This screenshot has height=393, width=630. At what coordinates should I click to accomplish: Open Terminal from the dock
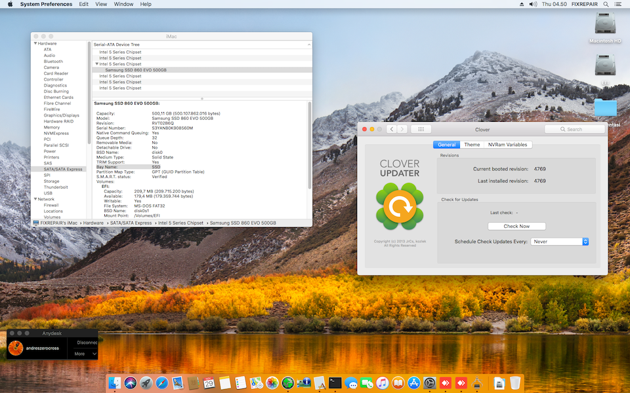(x=335, y=383)
